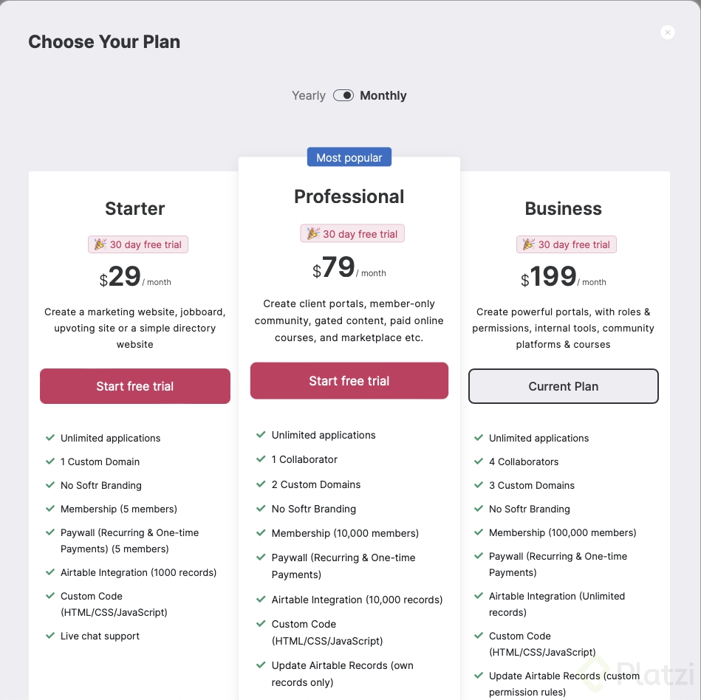Click Professional's 30 day free trial party icon
701x700 pixels.
pos(313,233)
